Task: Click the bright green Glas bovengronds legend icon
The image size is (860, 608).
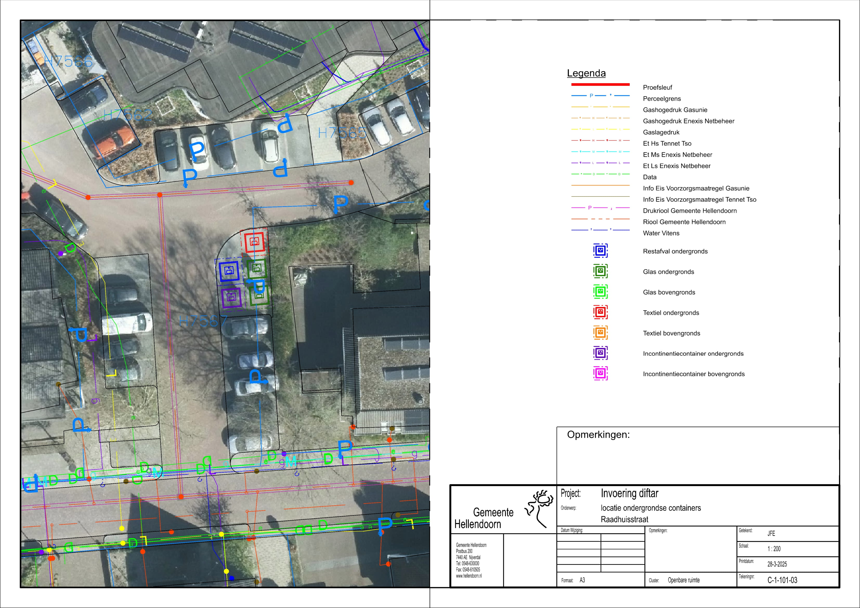Action: pyautogui.click(x=600, y=291)
